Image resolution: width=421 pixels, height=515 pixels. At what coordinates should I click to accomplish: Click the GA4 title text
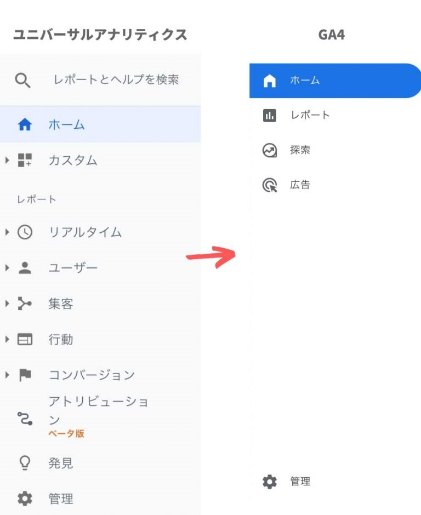point(331,35)
